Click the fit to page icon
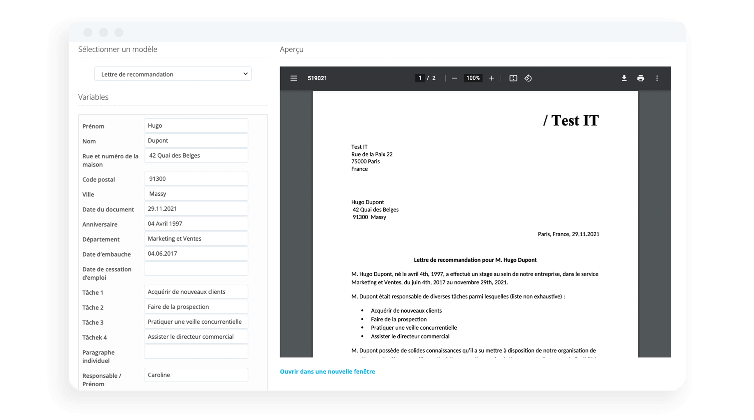The height and width of the screenshot is (420, 754). [513, 78]
